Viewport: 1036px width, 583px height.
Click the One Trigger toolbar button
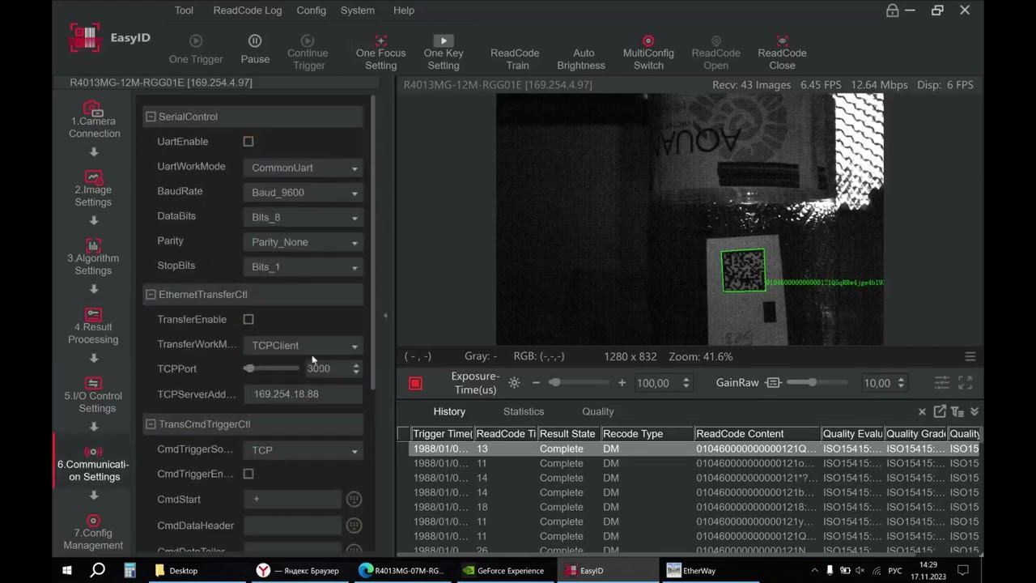196,49
